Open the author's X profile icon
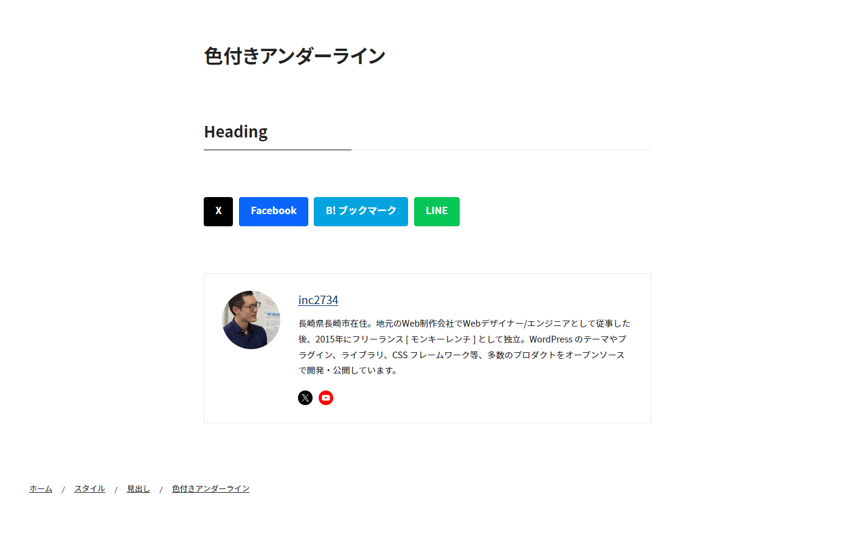Image resolution: width=855 pixels, height=559 pixels. pyautogui.click(x=305, y=398)
